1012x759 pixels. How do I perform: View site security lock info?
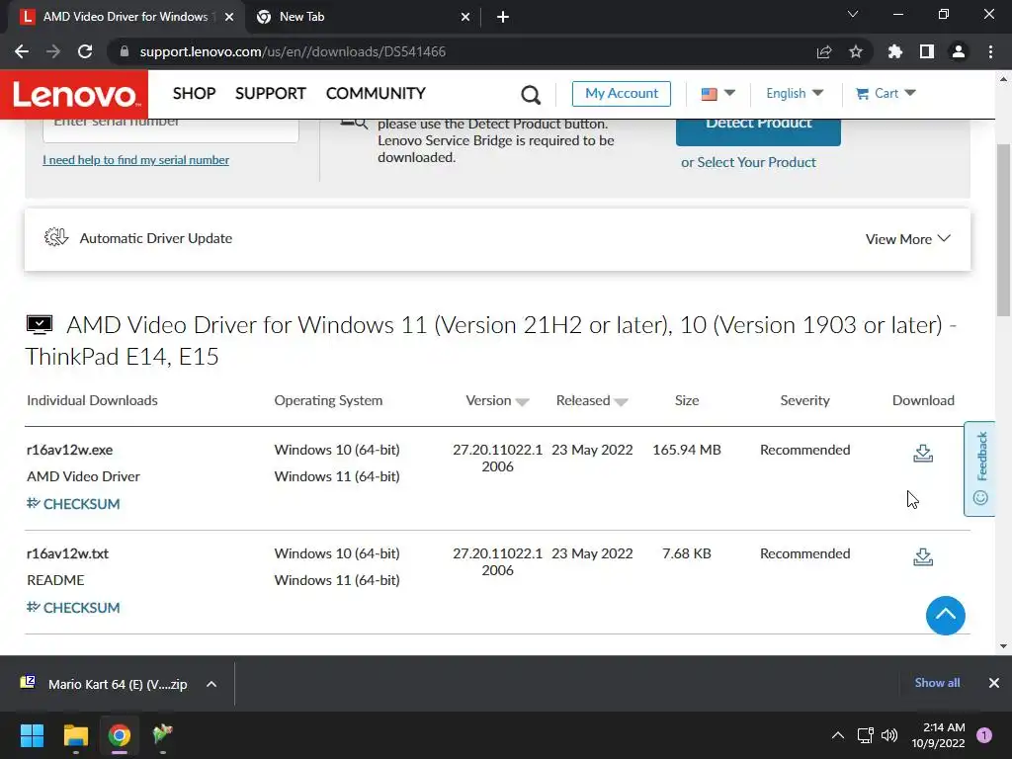pos(125,51)
